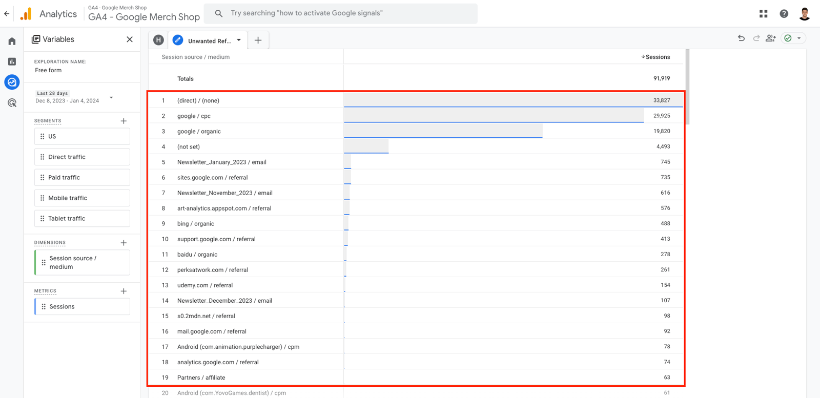This screenshot has width=820, height=398.
Task: Open the green checkmark status dropdown
Action: (x=793, y=38)
